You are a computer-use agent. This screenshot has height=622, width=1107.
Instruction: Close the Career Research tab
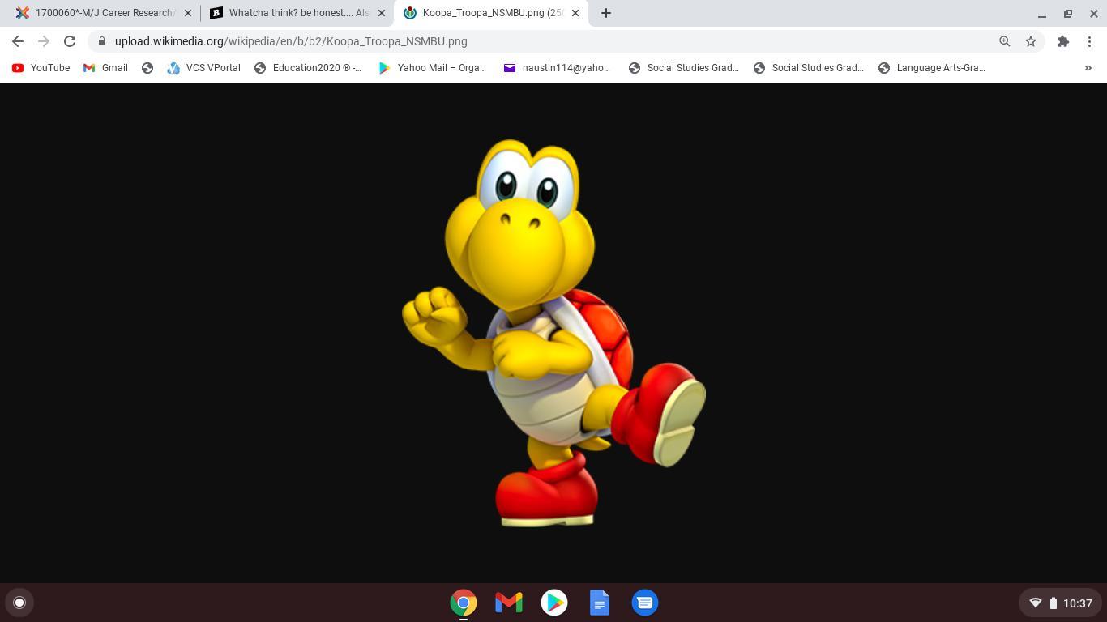coord(188,13)
